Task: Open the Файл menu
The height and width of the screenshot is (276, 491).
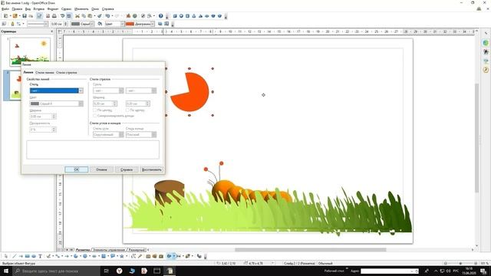Action: click(5, 9)
